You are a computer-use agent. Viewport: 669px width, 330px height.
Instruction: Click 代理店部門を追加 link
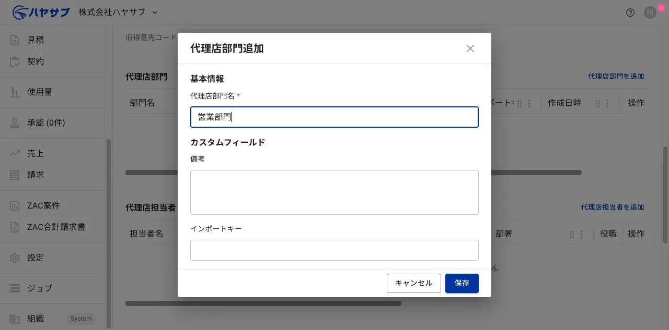(x=616, y=76)
